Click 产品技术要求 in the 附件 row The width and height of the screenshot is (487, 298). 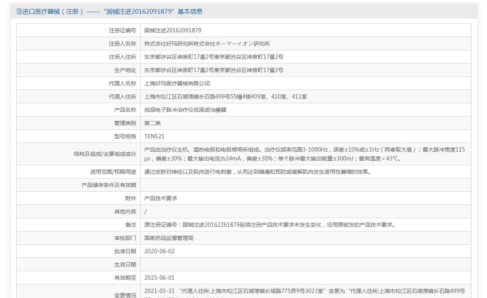(161, 198)
